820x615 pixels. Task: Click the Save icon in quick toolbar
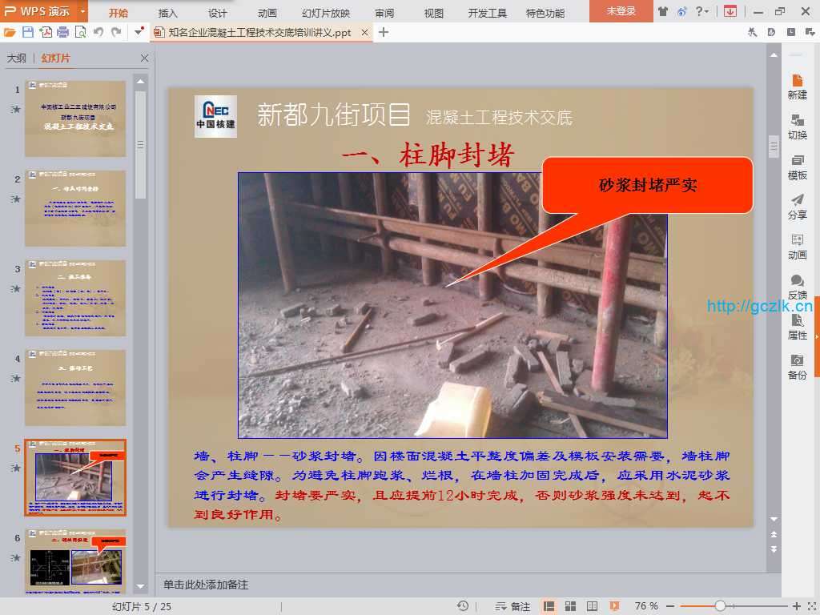click(28, 32)
